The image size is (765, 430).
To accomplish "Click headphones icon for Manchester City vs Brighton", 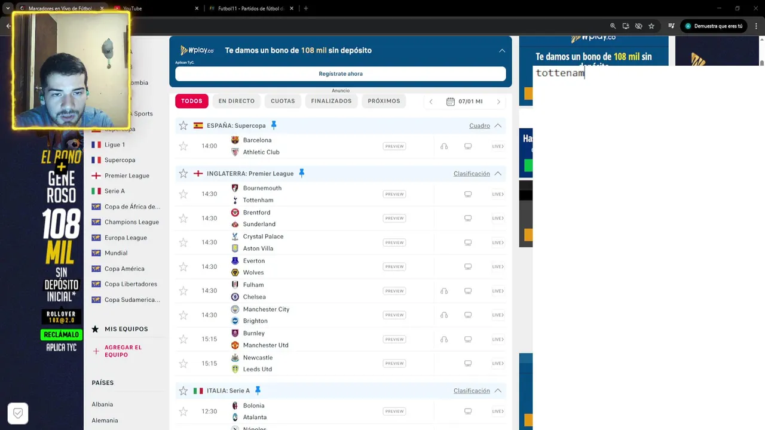I will click(444, 315).
